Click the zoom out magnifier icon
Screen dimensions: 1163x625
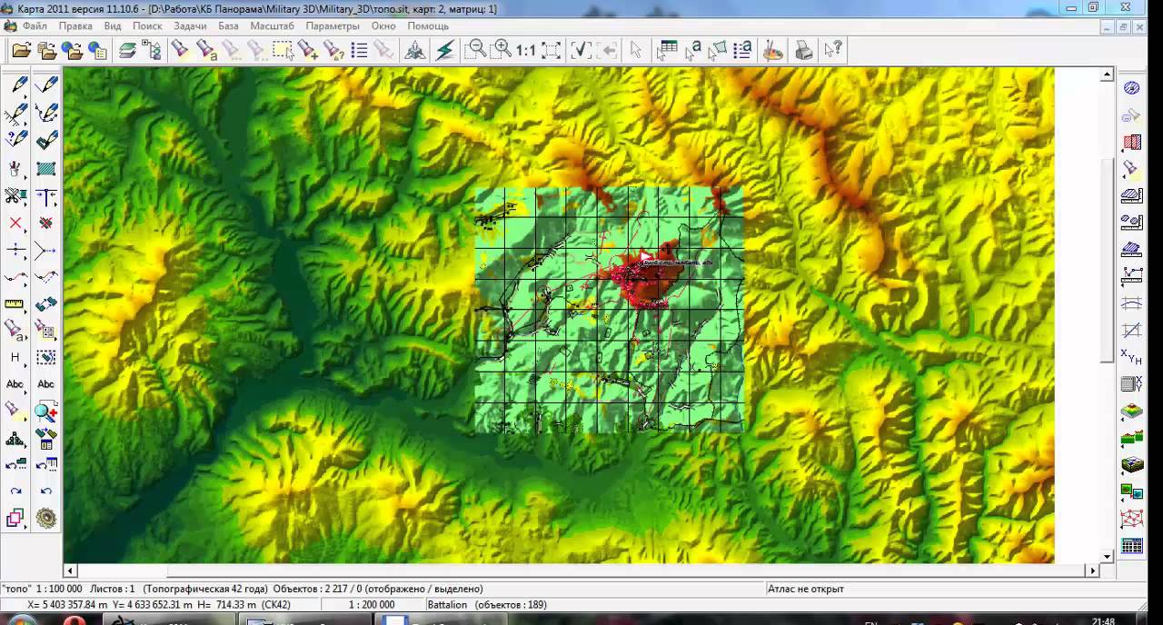[475, 50]
